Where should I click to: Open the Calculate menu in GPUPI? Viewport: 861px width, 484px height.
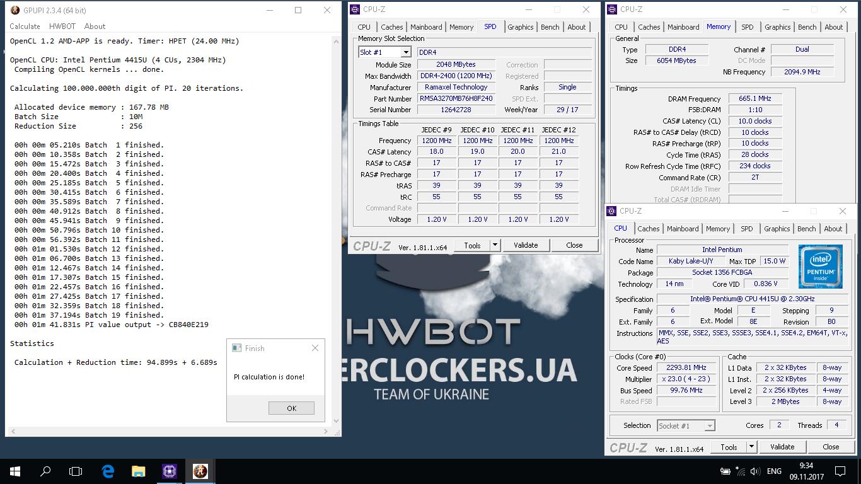[x=25, y=26]
